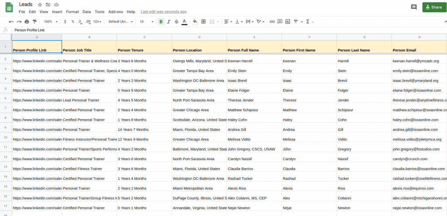Toggle italic formatting
This screenshot has width=447, height=216.
tap(169, 22)
